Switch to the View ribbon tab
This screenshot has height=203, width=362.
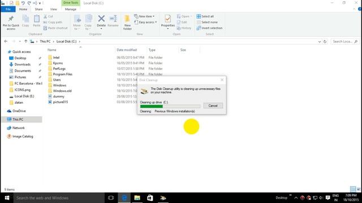tap(53, 9)
